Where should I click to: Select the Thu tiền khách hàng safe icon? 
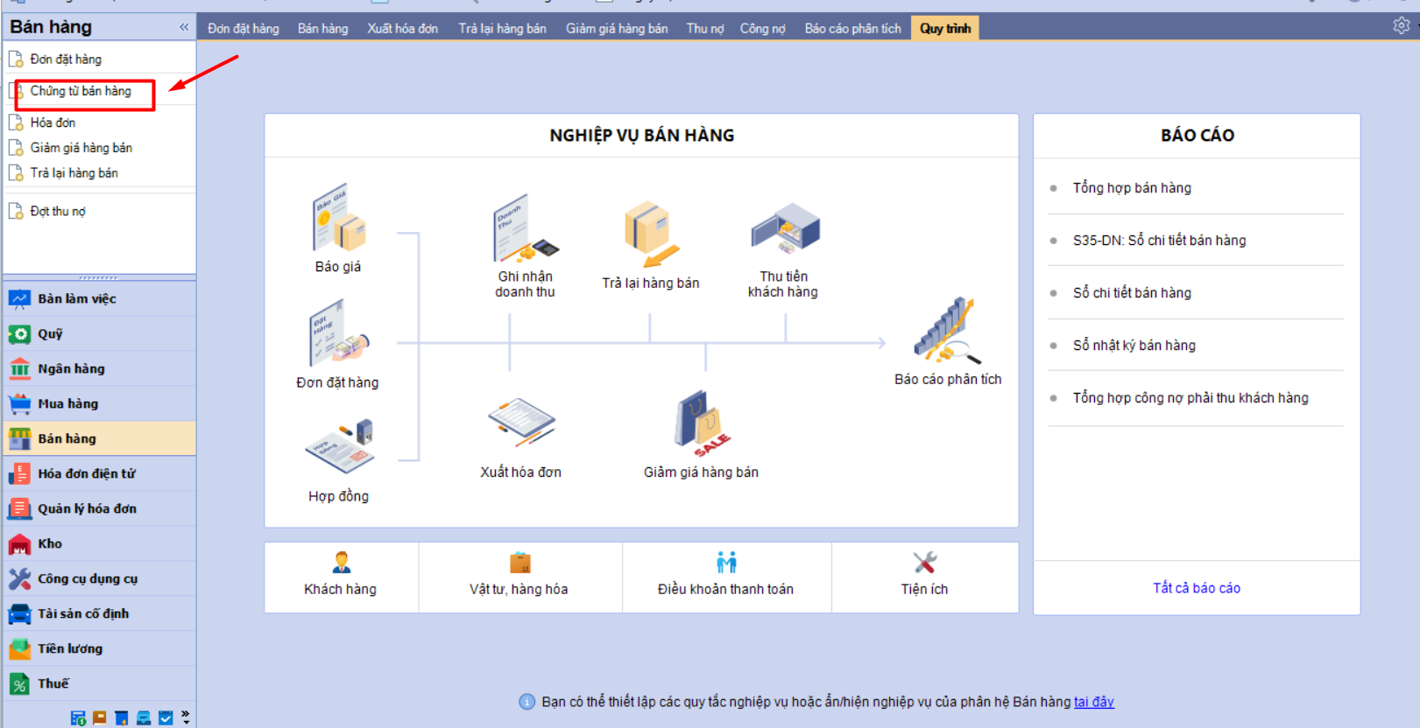(784, 229)
